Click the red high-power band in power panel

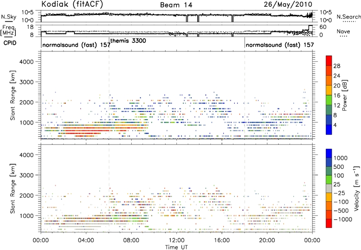pos(86,130)
